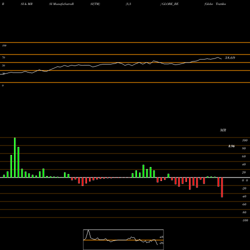Click the MR axis label 60
Viewport: 250px width, 250px height.
(x=244, y=156)
